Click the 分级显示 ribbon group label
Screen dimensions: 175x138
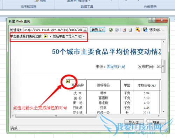[150, 7]
